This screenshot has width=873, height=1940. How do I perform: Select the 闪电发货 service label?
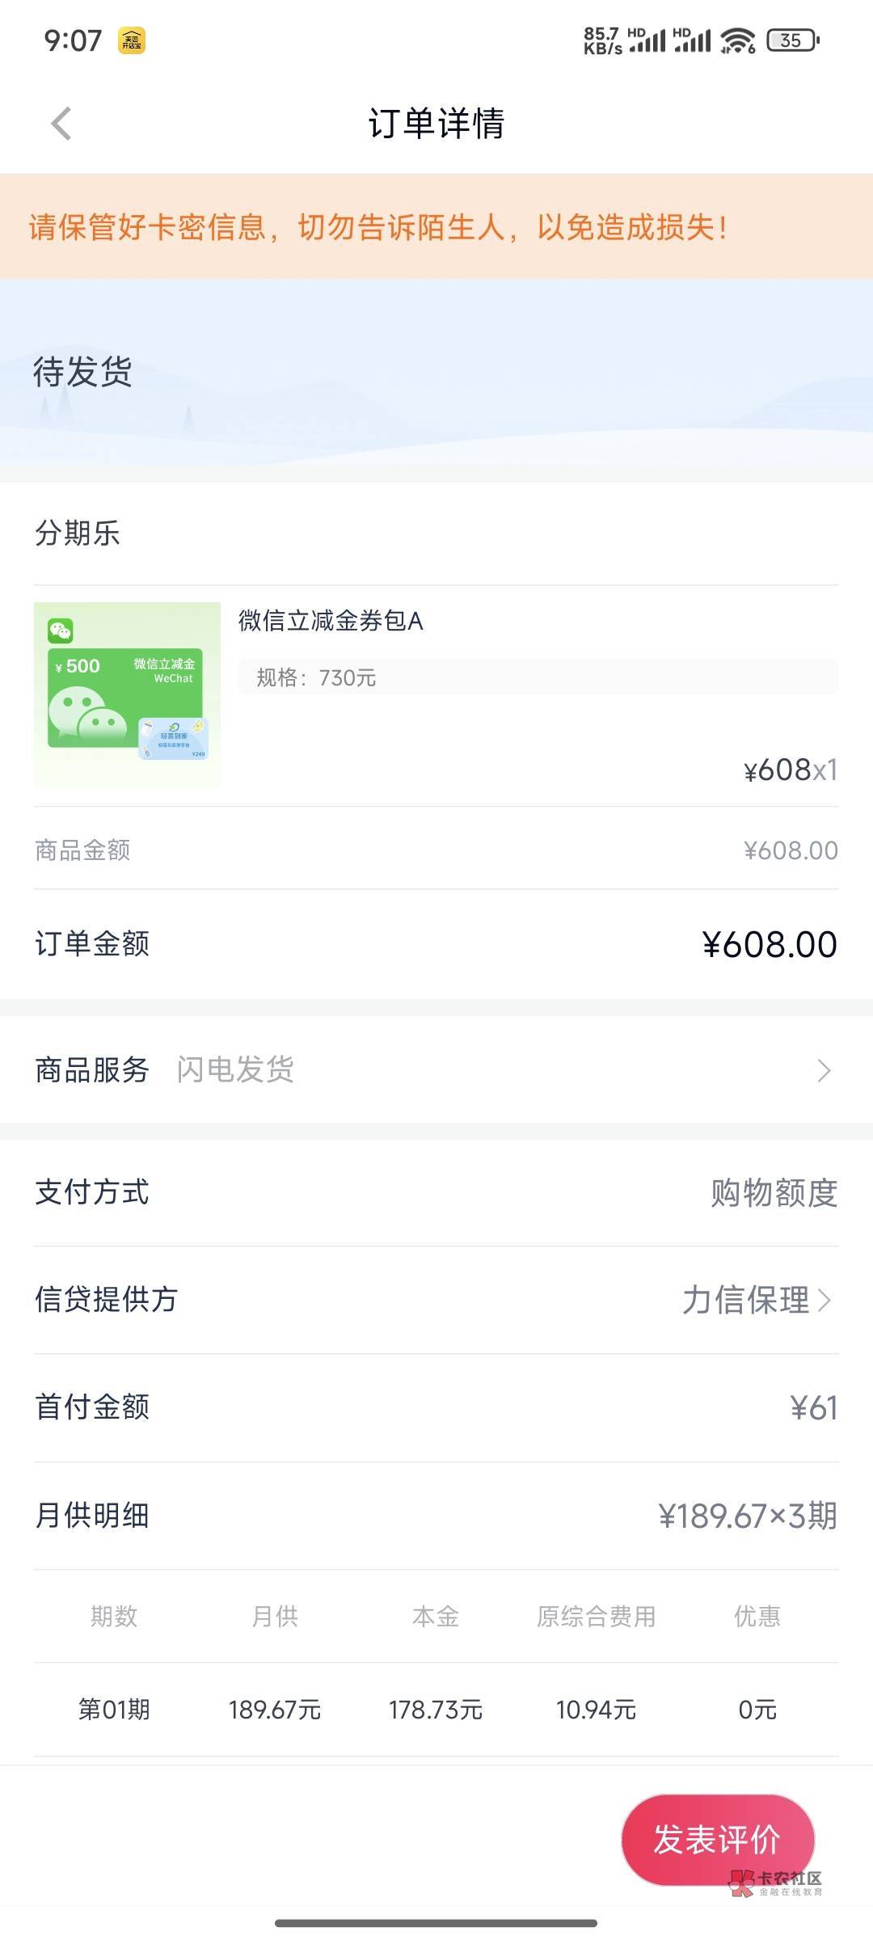point(235,1070)
